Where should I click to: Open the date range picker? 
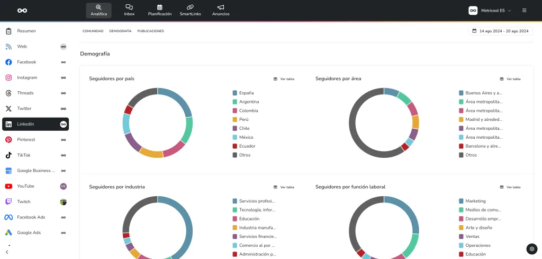point(500,31)
